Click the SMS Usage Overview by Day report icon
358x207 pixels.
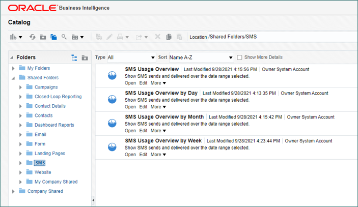[x=113, y=99]
